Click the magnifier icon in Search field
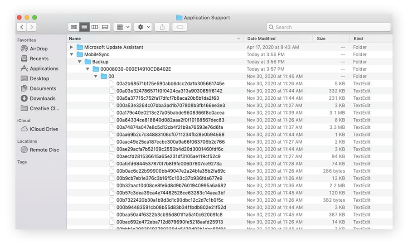Image resolution: width=408 pixels, height=242 pixels. coord(271,27)
